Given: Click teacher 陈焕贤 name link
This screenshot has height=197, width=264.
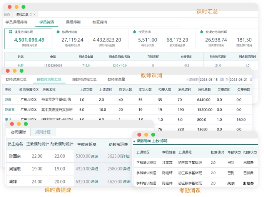Looking at the screenshot, I should coord(10,109).
